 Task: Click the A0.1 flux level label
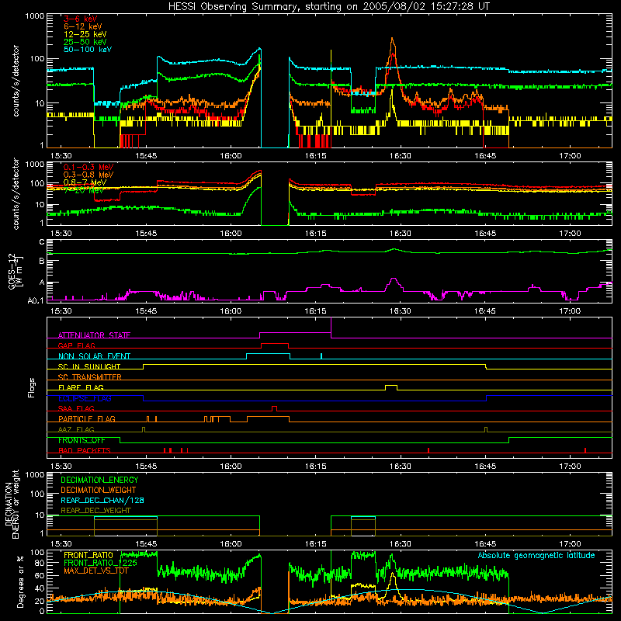point(36,301)
